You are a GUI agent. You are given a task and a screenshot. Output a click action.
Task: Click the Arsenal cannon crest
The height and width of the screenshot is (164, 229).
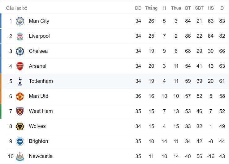click(x=20, y=66)
